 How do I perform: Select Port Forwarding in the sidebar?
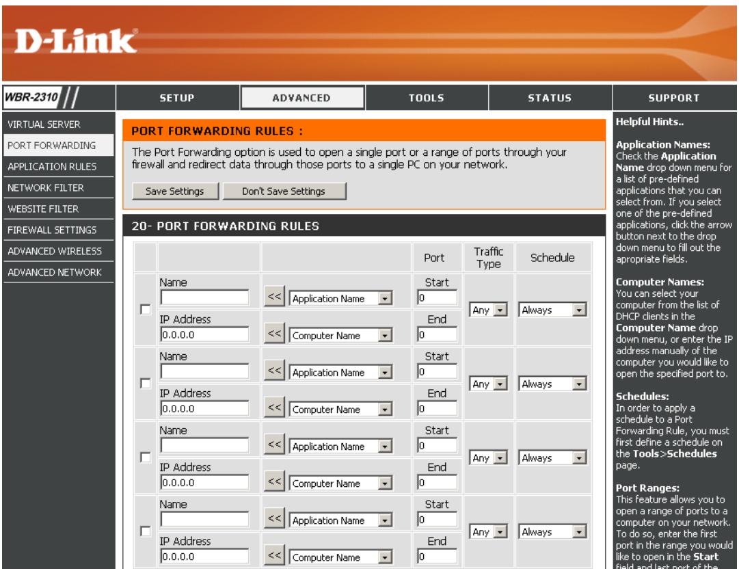click(58, 145)
